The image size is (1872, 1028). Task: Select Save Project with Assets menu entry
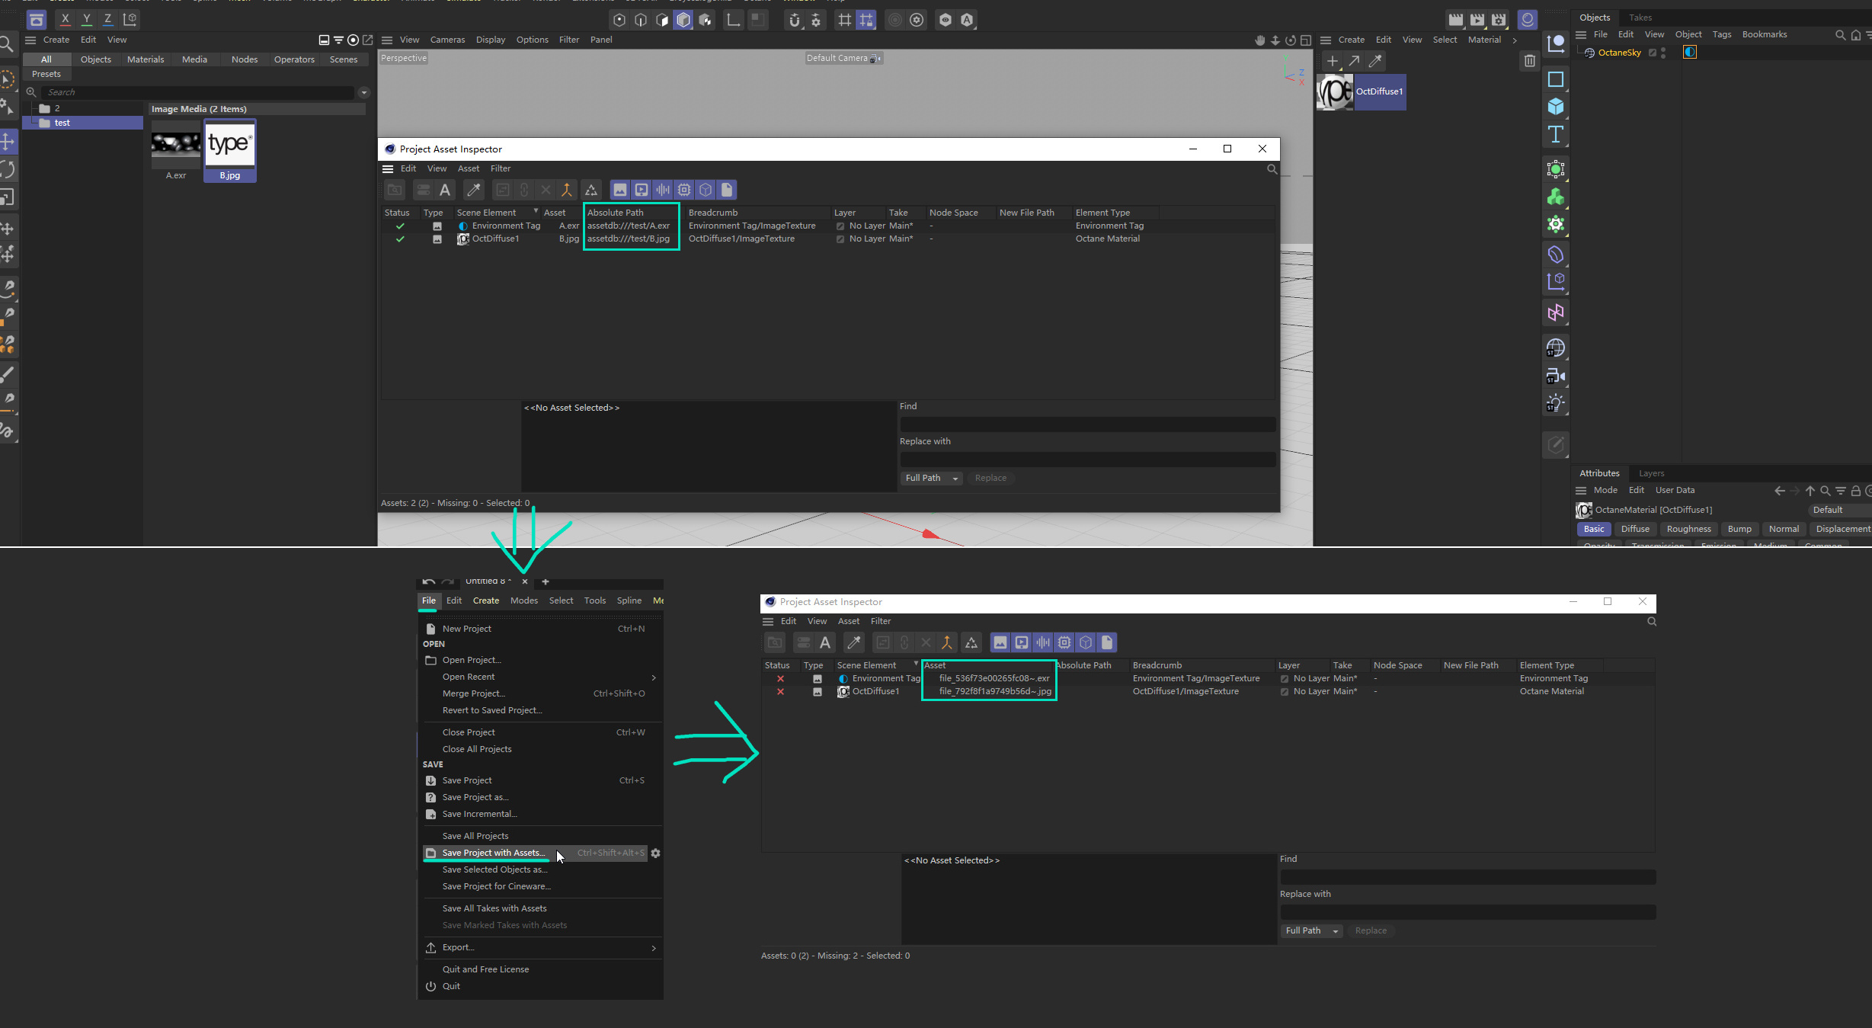(x=493, y=853)
